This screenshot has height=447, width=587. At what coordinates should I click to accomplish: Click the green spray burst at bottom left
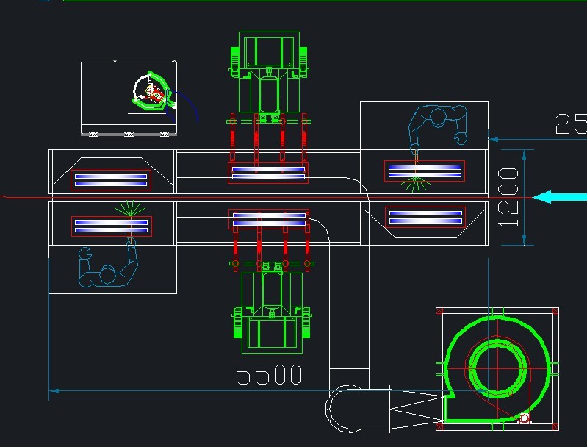131,209
